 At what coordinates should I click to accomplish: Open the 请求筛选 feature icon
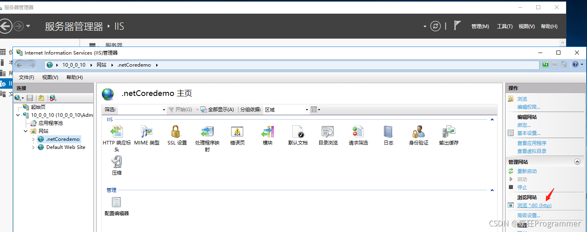tap(358, 132)
